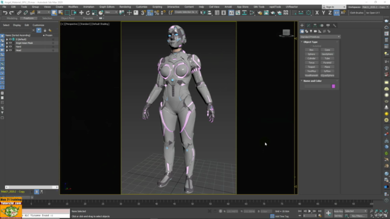Click the Cylinder button
Image resolution: width=390 pixels, height=219 pixels.
pyautogui.click(x=311, y=58)
